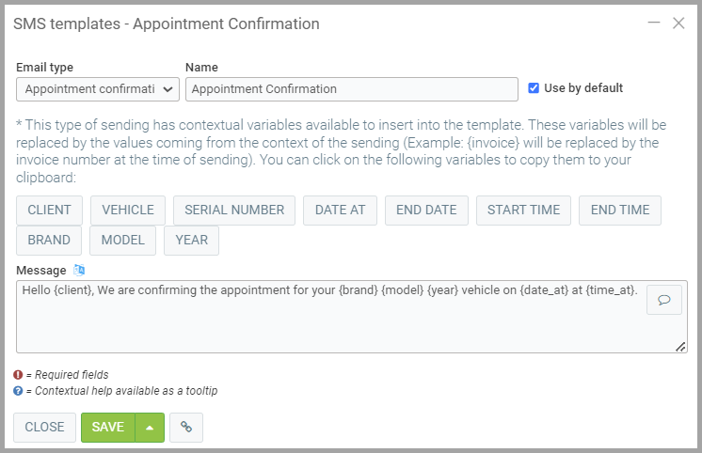Click the DATE AT variable button
The width and height of the screenshot is (702, 453).
[340, 211]
